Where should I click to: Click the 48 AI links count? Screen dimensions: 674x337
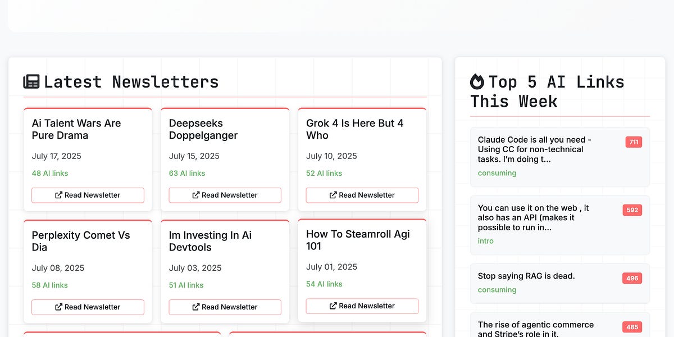pyautogui.click(x=50, y=173)
